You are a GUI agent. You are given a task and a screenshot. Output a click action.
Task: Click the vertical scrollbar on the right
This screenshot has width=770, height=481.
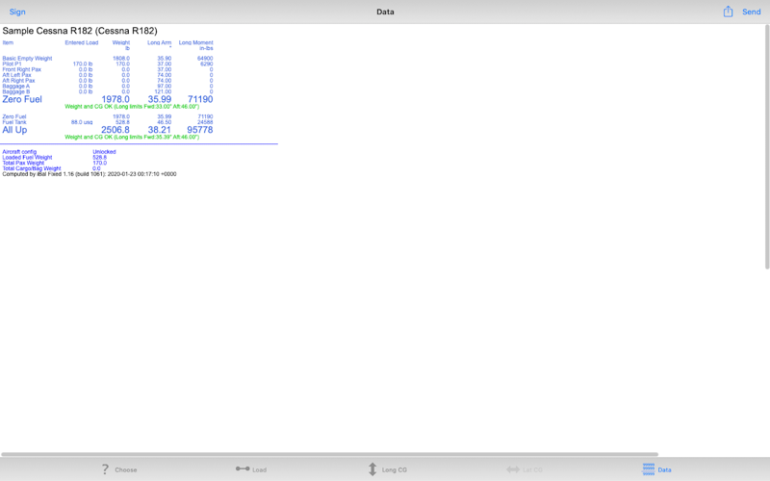click(x=766, y=147)
